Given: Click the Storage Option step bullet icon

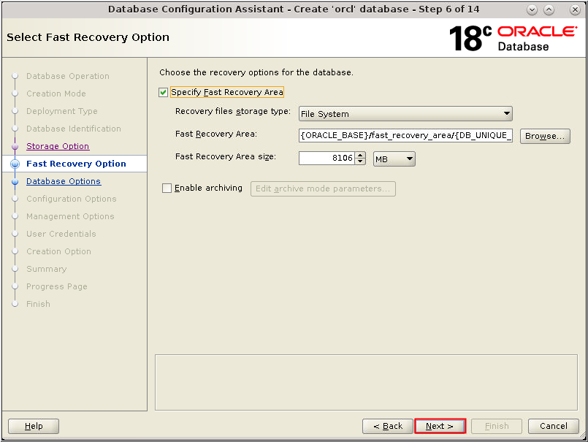Looking at the screenshot, I should (15, 146).
